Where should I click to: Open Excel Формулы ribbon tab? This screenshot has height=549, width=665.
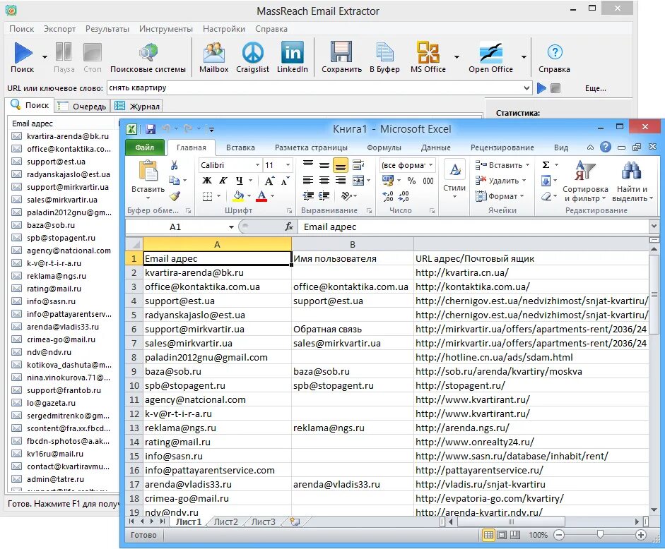[384, 147]
